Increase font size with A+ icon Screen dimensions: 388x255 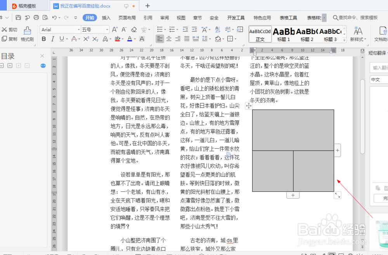click(x=115, y=30)
